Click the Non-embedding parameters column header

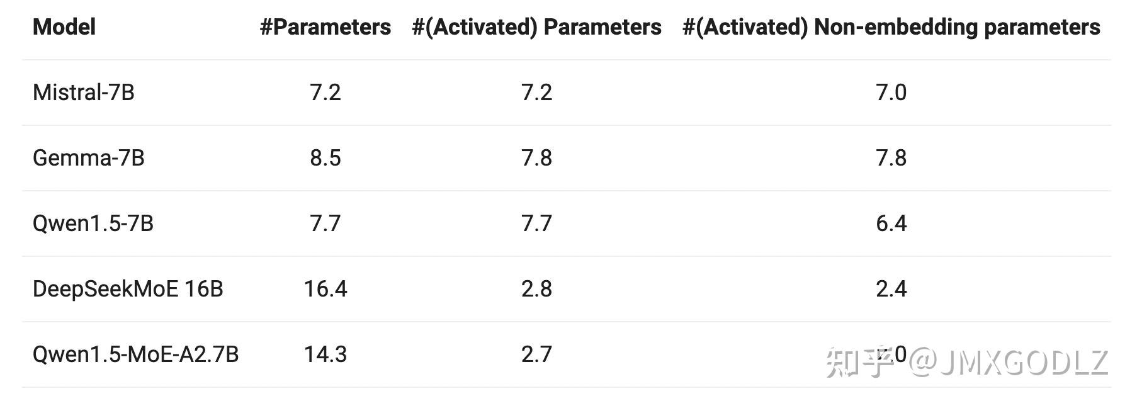(x=891, y=27)
